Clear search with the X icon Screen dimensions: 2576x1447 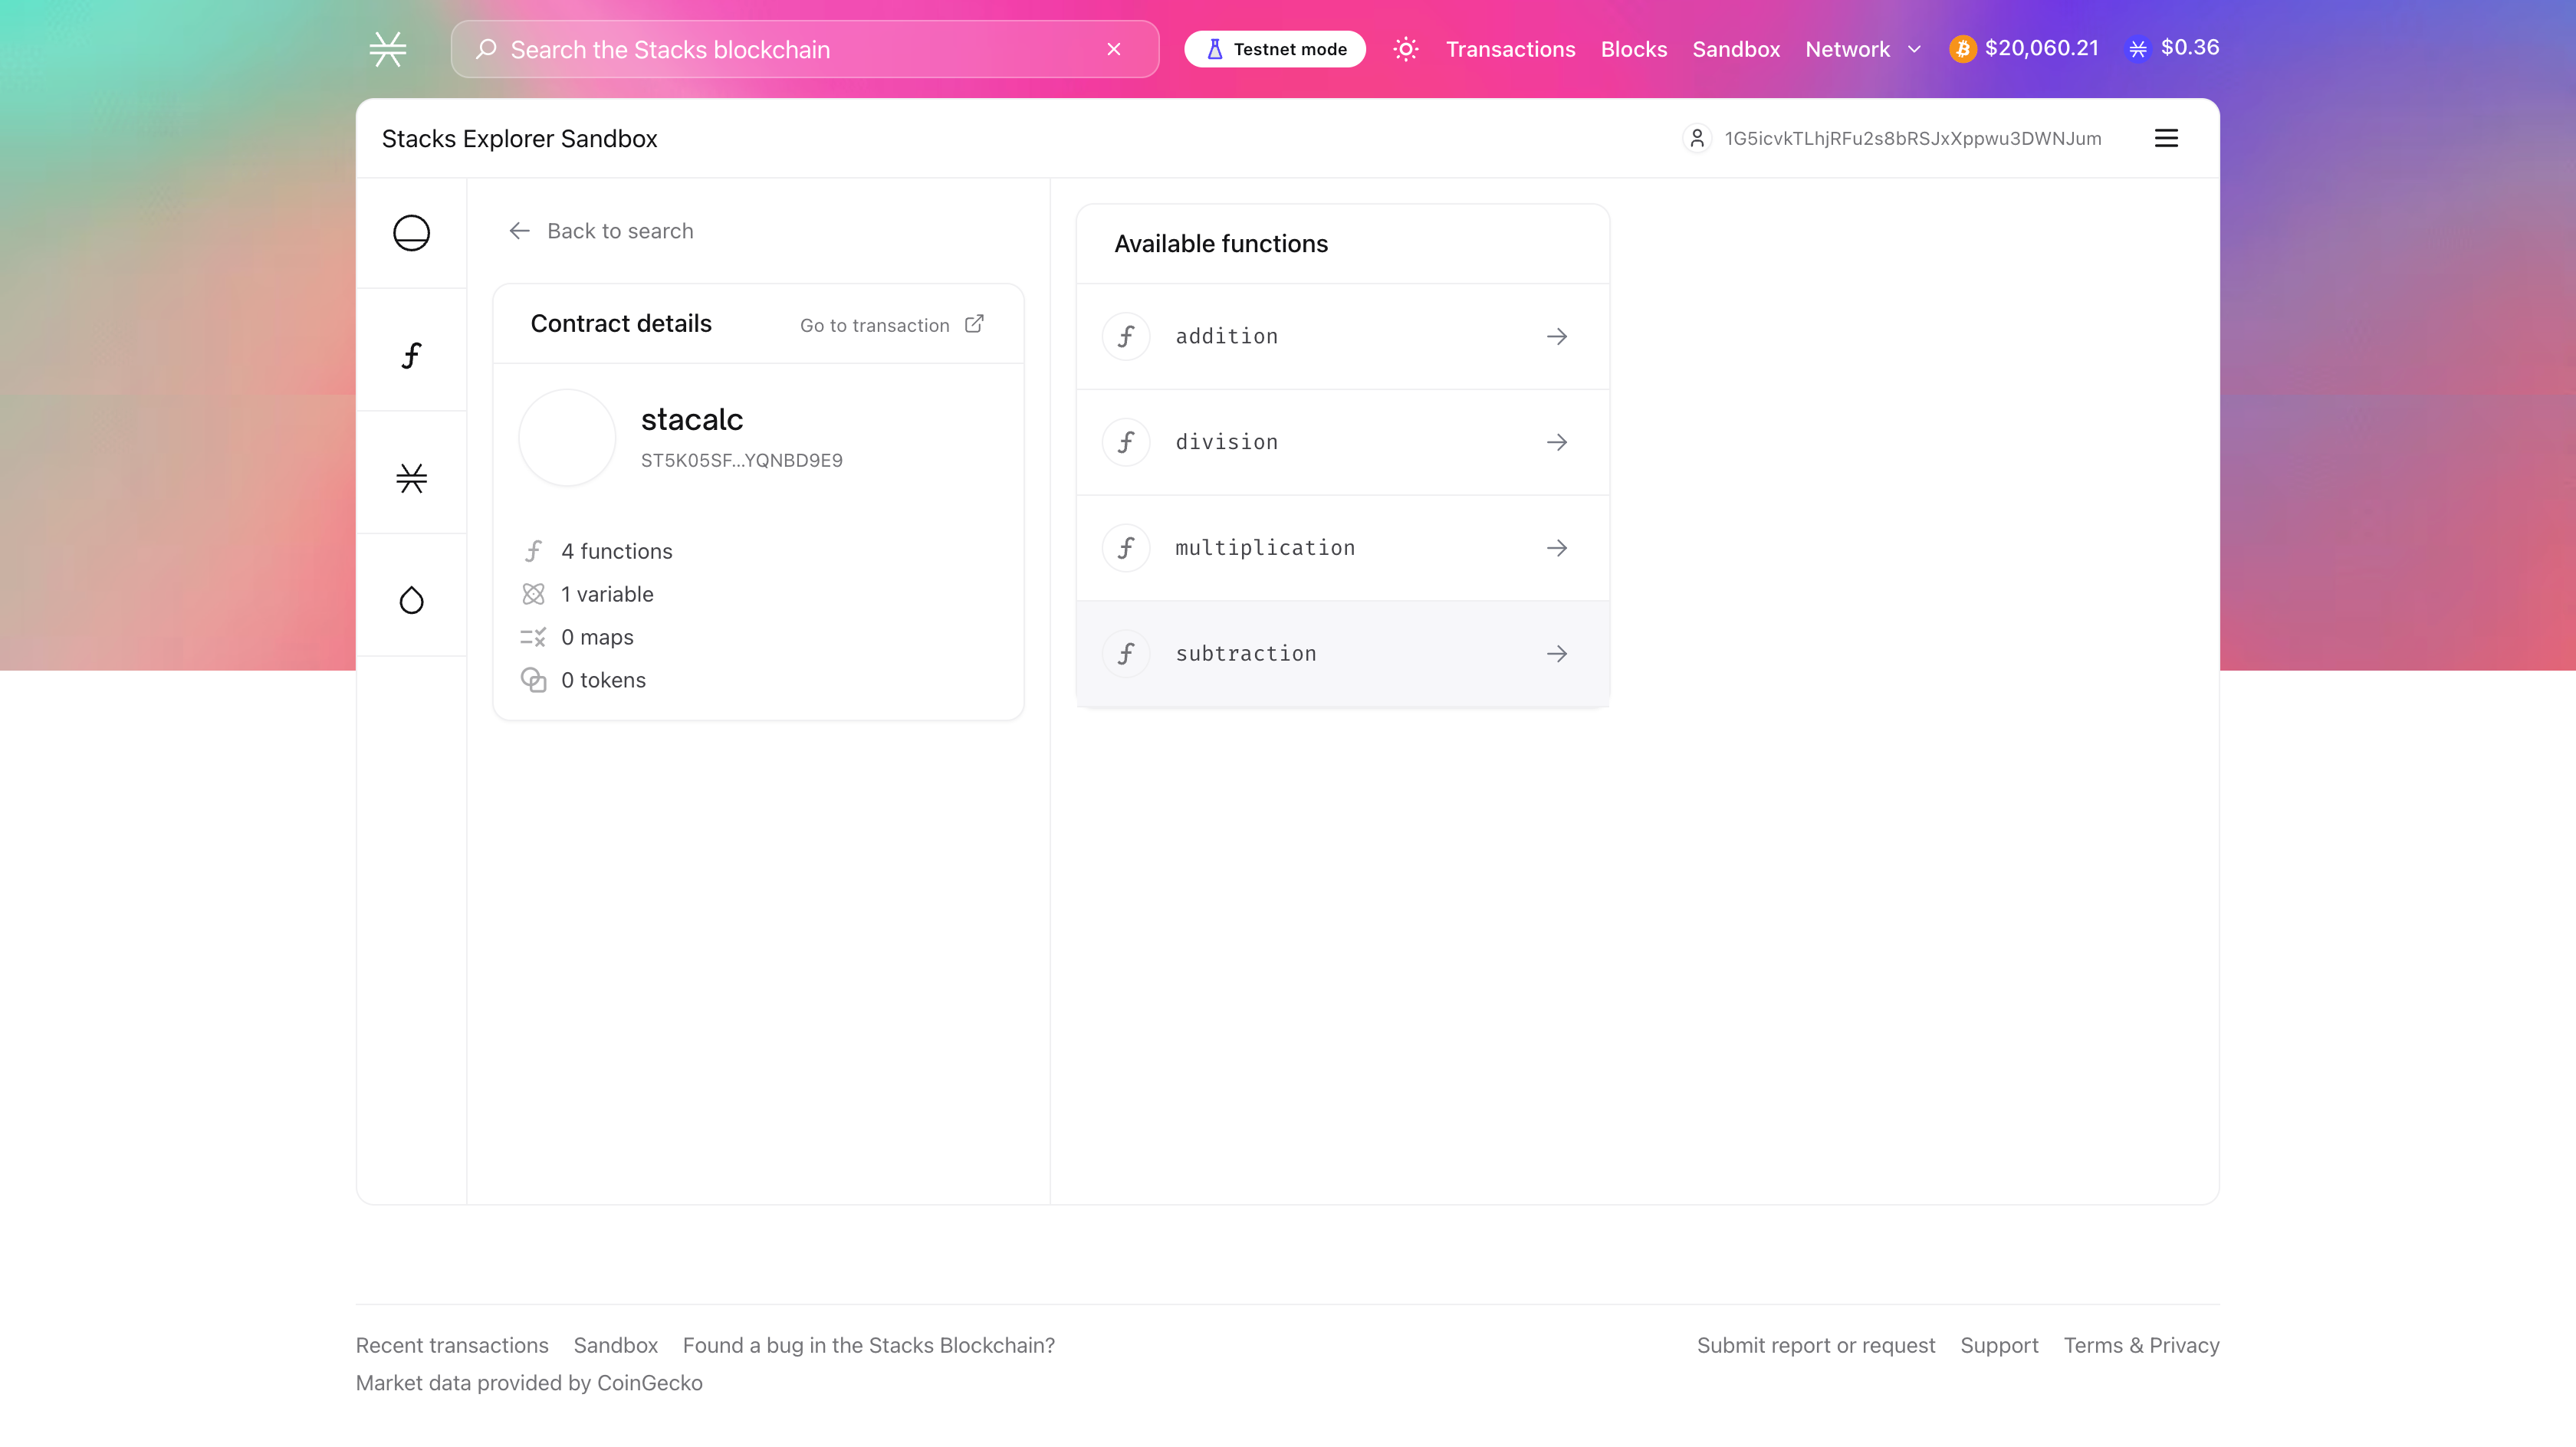pos(1113,49)
